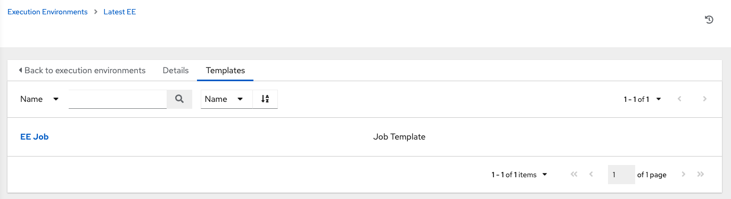Expand the top '1 - 1 of 1' per-page menu
This screenshot has height=199, width=731.
tap(642, 99)
